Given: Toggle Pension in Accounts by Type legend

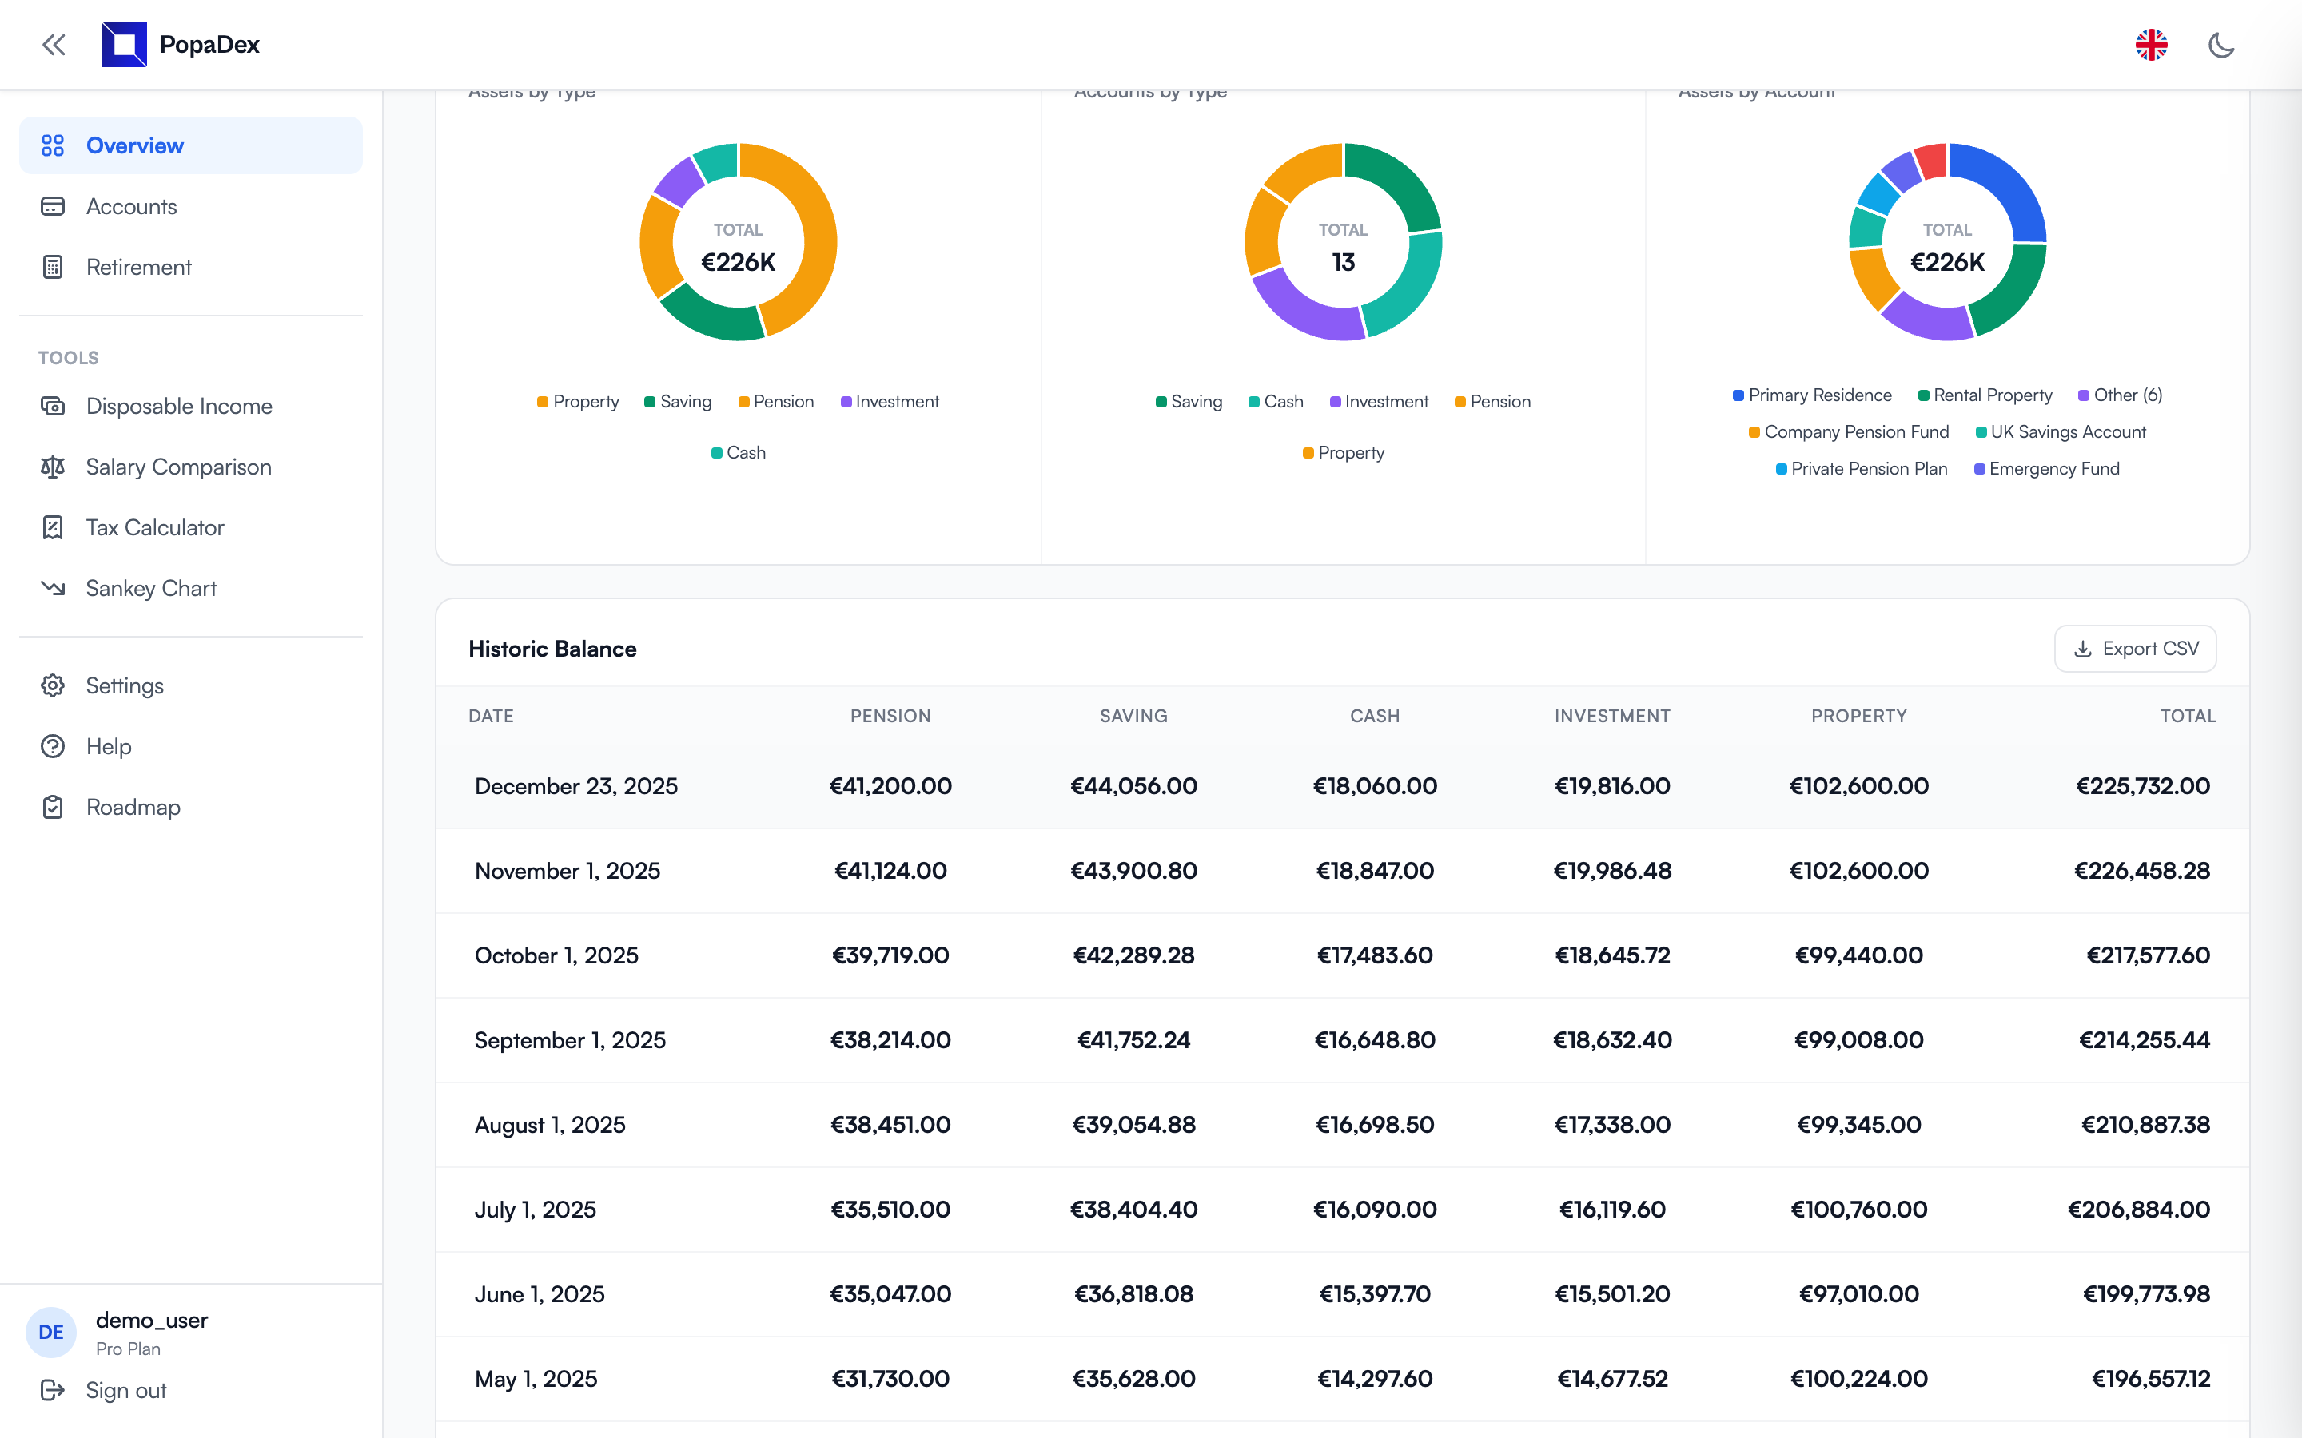Looking at the screenshot, I should pyautogui.click(x=1492, y=401).
